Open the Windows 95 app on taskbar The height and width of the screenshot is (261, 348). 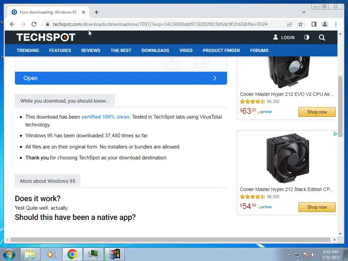pyautogui.click(x=114, y=254)
